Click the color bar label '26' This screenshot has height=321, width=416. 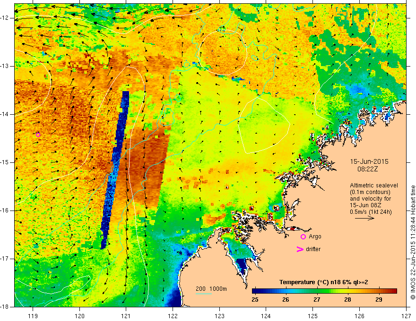286,300
